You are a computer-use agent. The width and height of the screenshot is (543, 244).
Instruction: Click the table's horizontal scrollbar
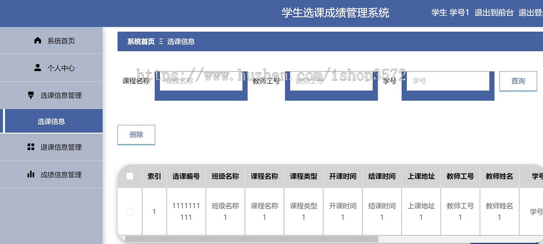click(252, 239)
